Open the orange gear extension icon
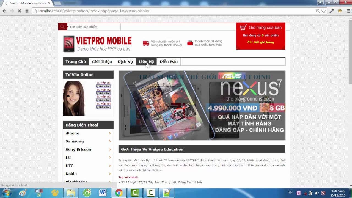Screen dimensions: 352x198 (340, 11)
